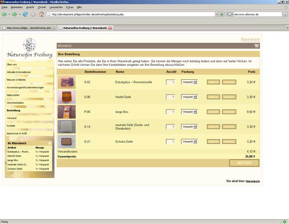
Task: Click the green Go arrow beside the address bar
Action: 222,14
